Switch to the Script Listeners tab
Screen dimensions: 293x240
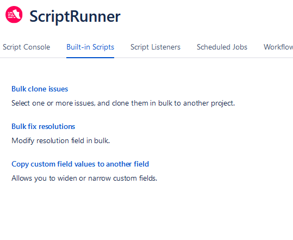point(155,47)
